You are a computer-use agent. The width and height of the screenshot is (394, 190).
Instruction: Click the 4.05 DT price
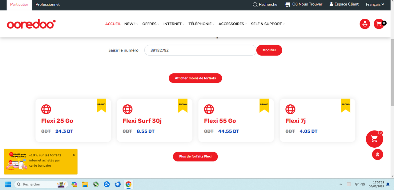[x=308, y=131]
